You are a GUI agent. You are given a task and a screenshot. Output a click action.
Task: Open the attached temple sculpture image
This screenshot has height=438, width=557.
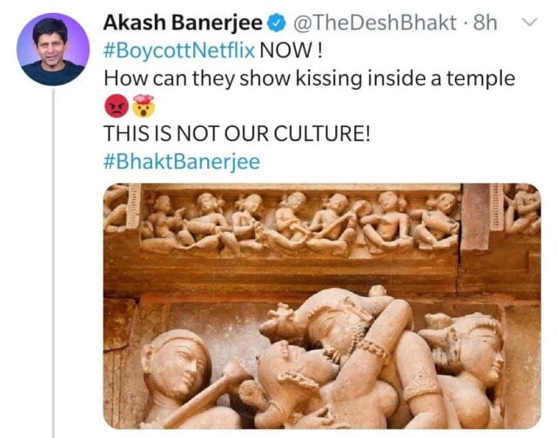(322, 306)
